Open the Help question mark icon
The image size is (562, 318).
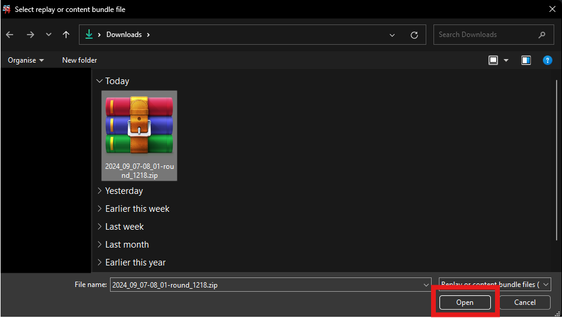coord(547,60)
